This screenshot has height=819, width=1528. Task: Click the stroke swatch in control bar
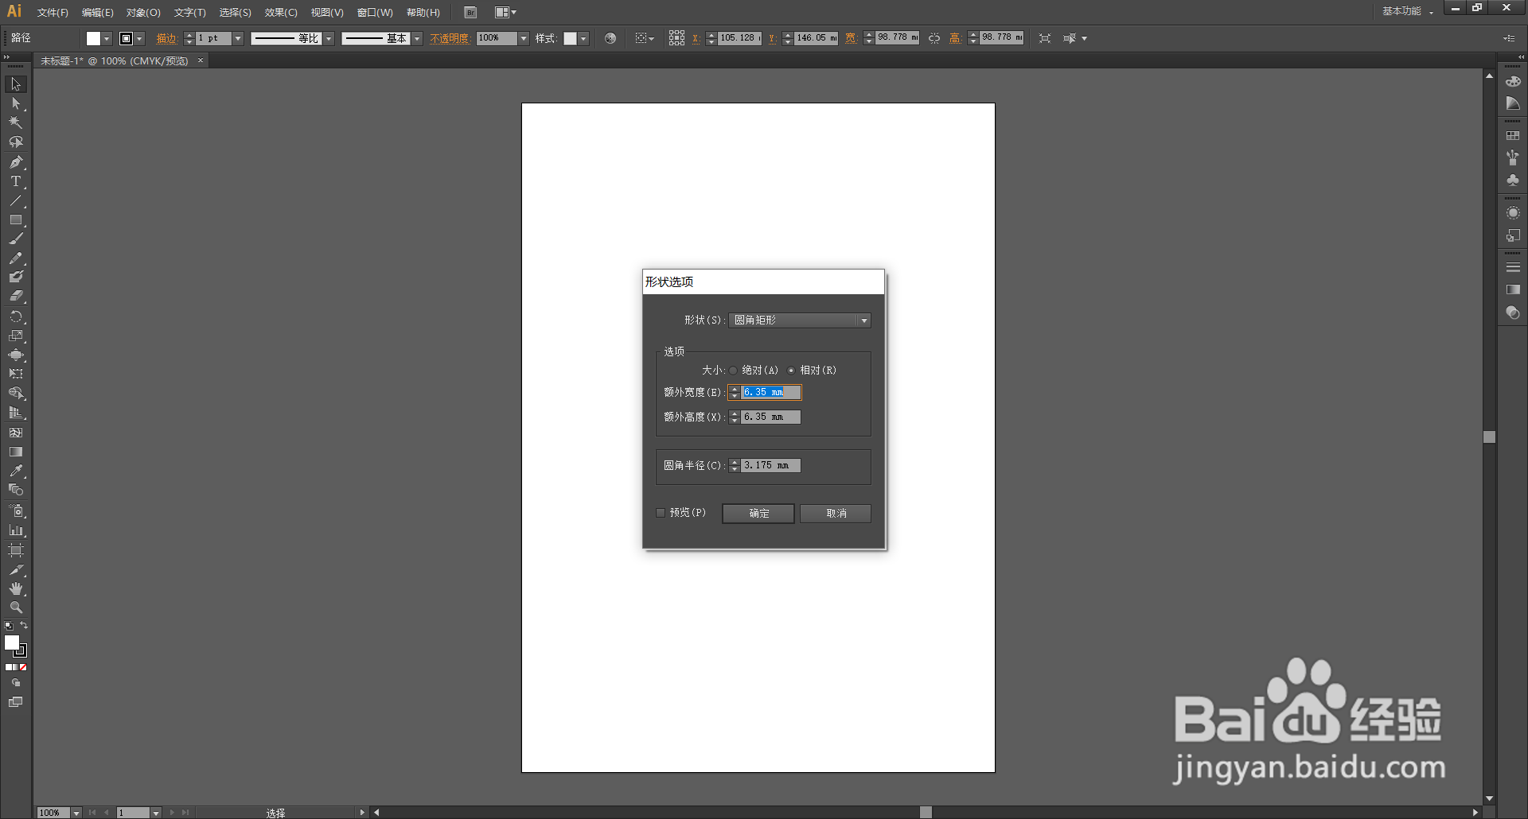[126, 38]
